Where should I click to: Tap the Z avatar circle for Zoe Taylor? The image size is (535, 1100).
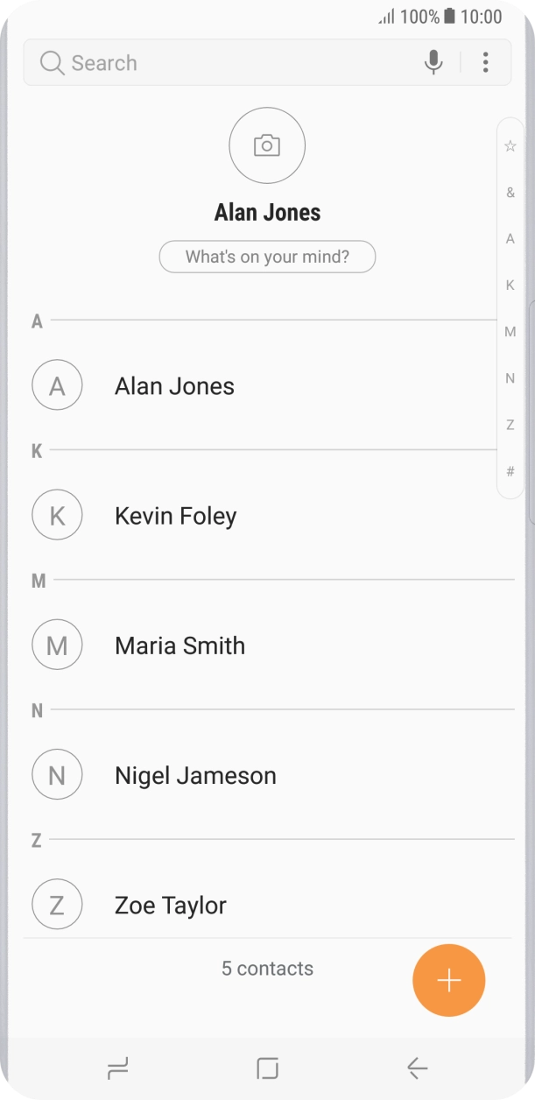pyautogui.click(x=57, y=905)
